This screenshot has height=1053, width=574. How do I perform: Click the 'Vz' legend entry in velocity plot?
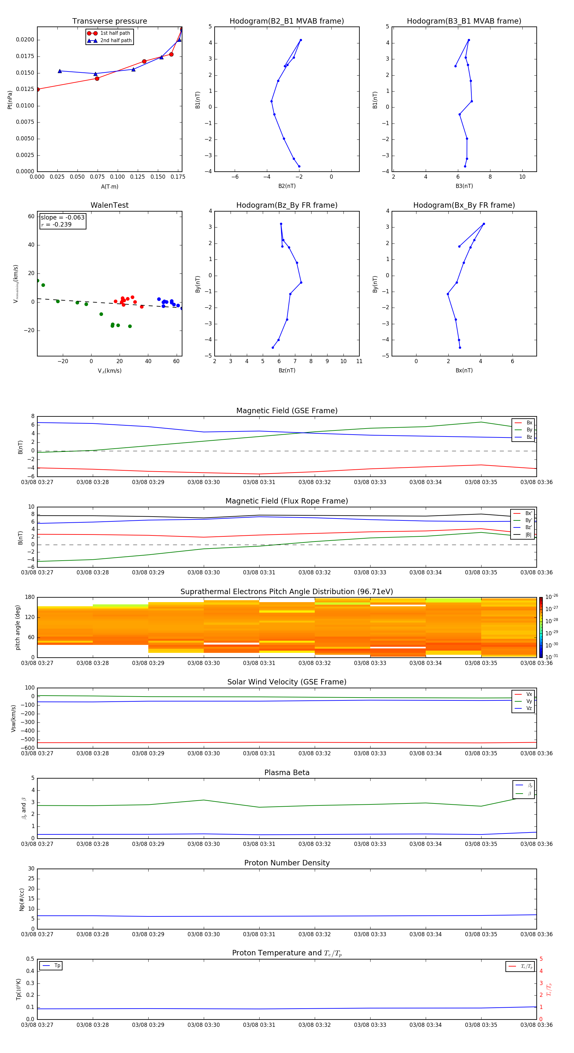523,708
